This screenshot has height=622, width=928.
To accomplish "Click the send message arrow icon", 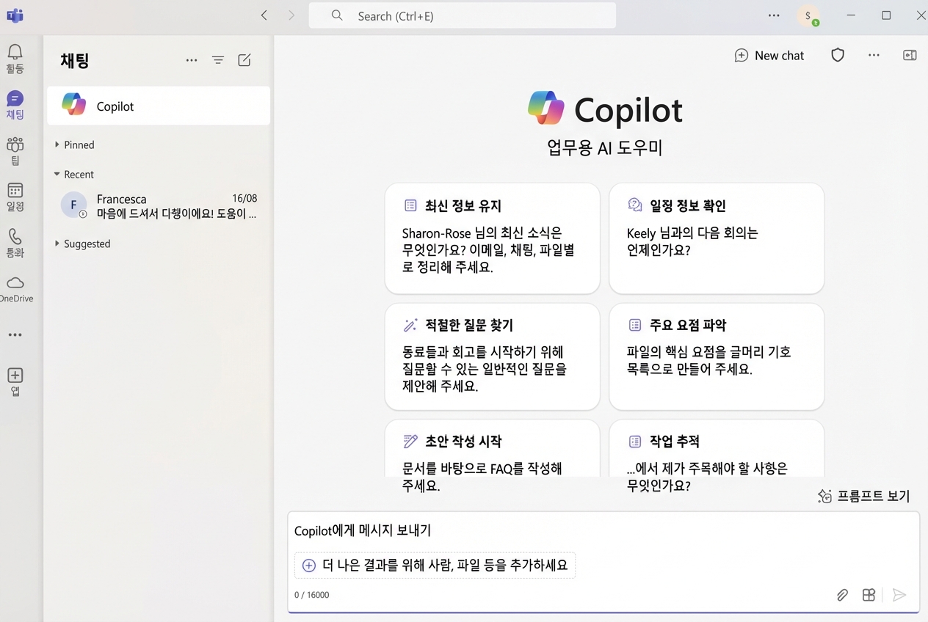I will tap(899, 595).
